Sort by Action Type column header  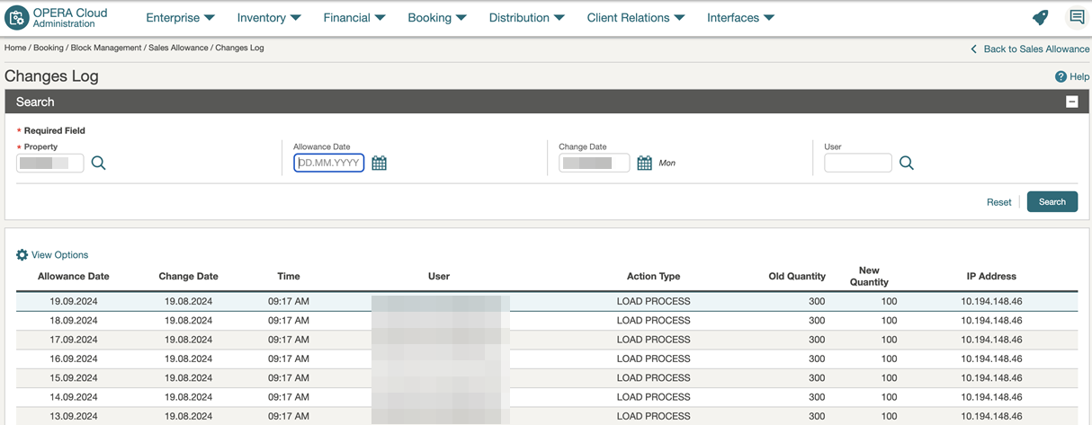[654, 276]
